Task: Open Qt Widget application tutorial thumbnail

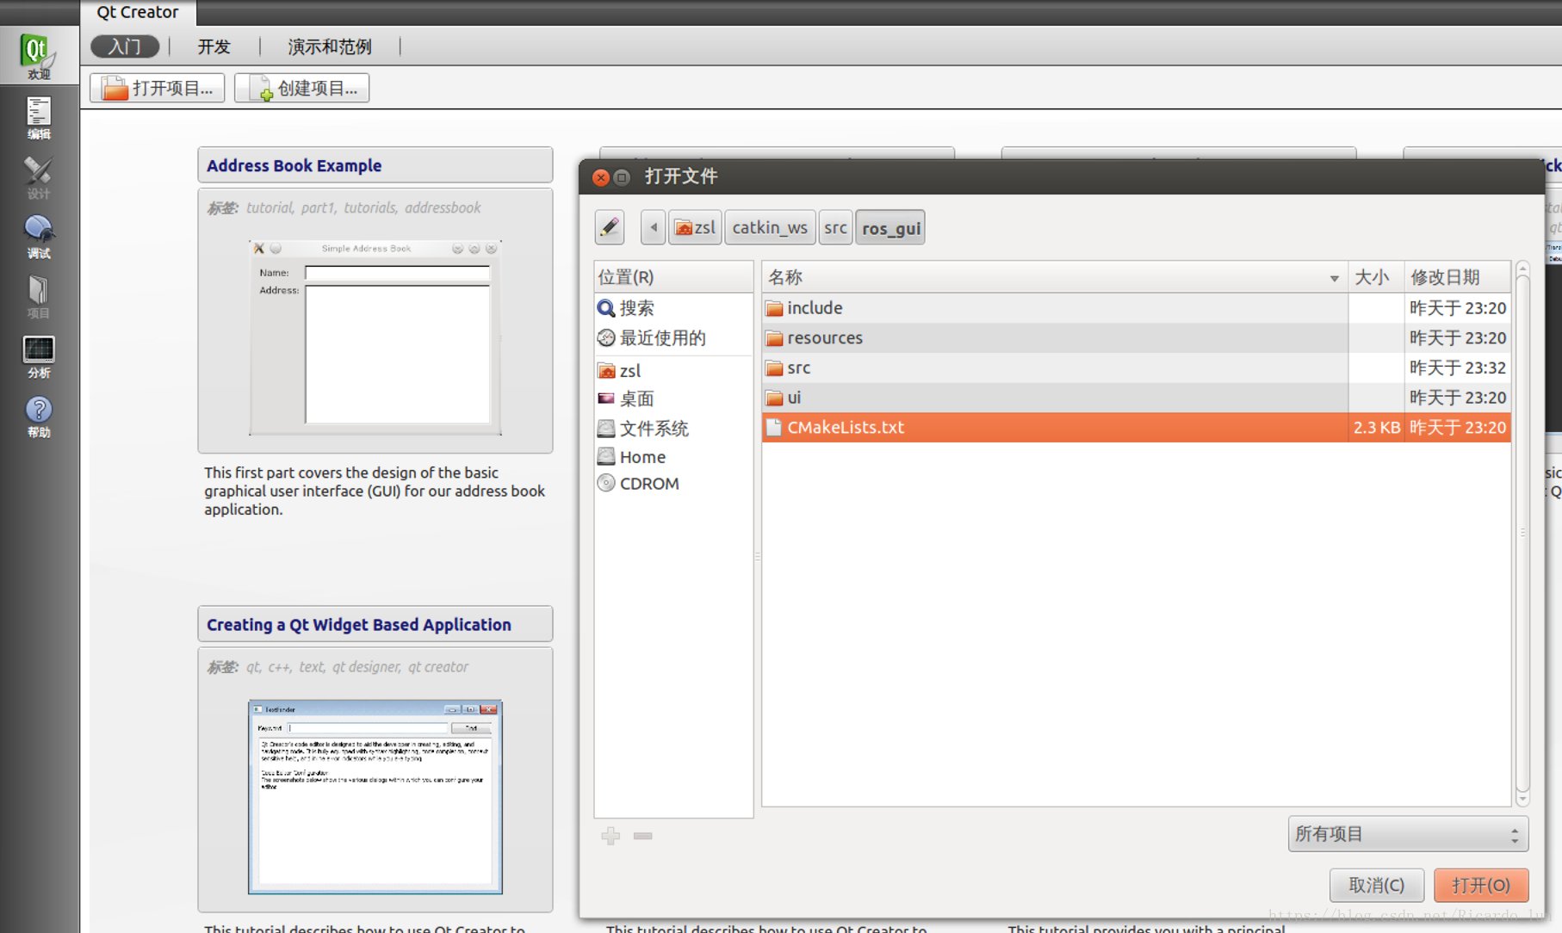Action: (375, 797)
